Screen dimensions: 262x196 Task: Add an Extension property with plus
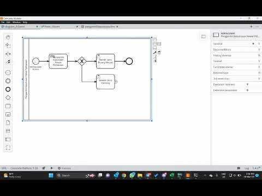[247, 90]
